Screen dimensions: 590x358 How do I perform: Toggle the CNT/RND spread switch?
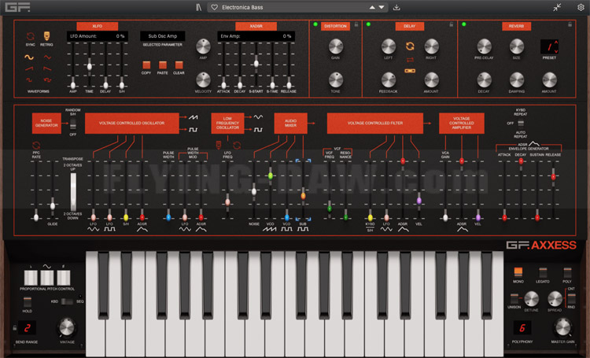571,298
